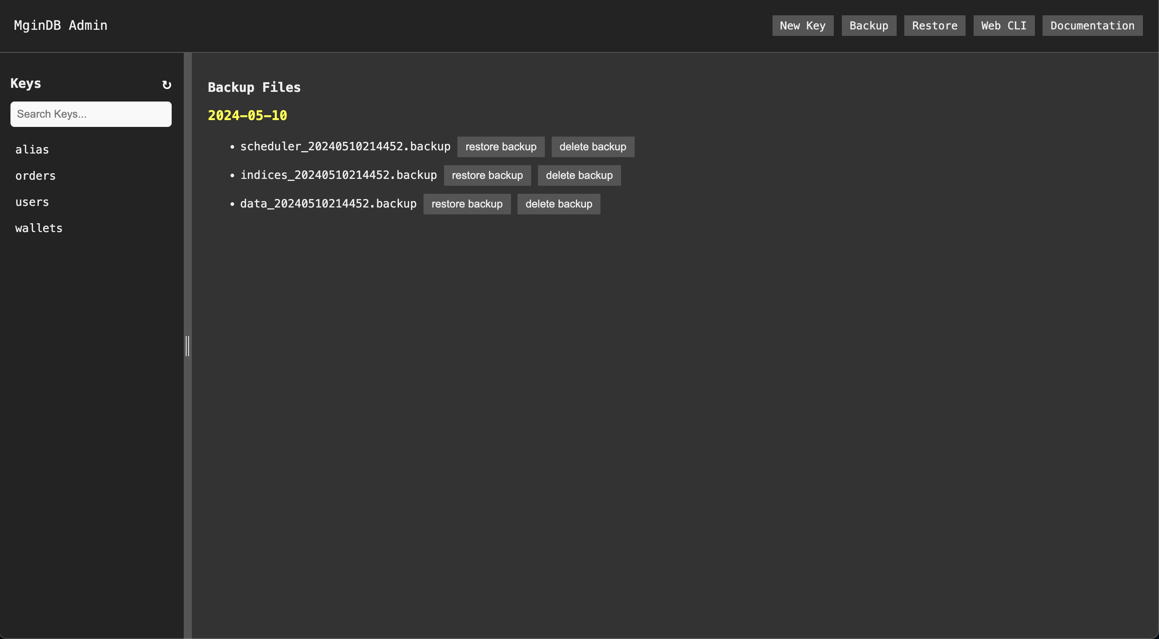
Task: Expand the 2024-05-10 backup group
Action: (247, 115)
